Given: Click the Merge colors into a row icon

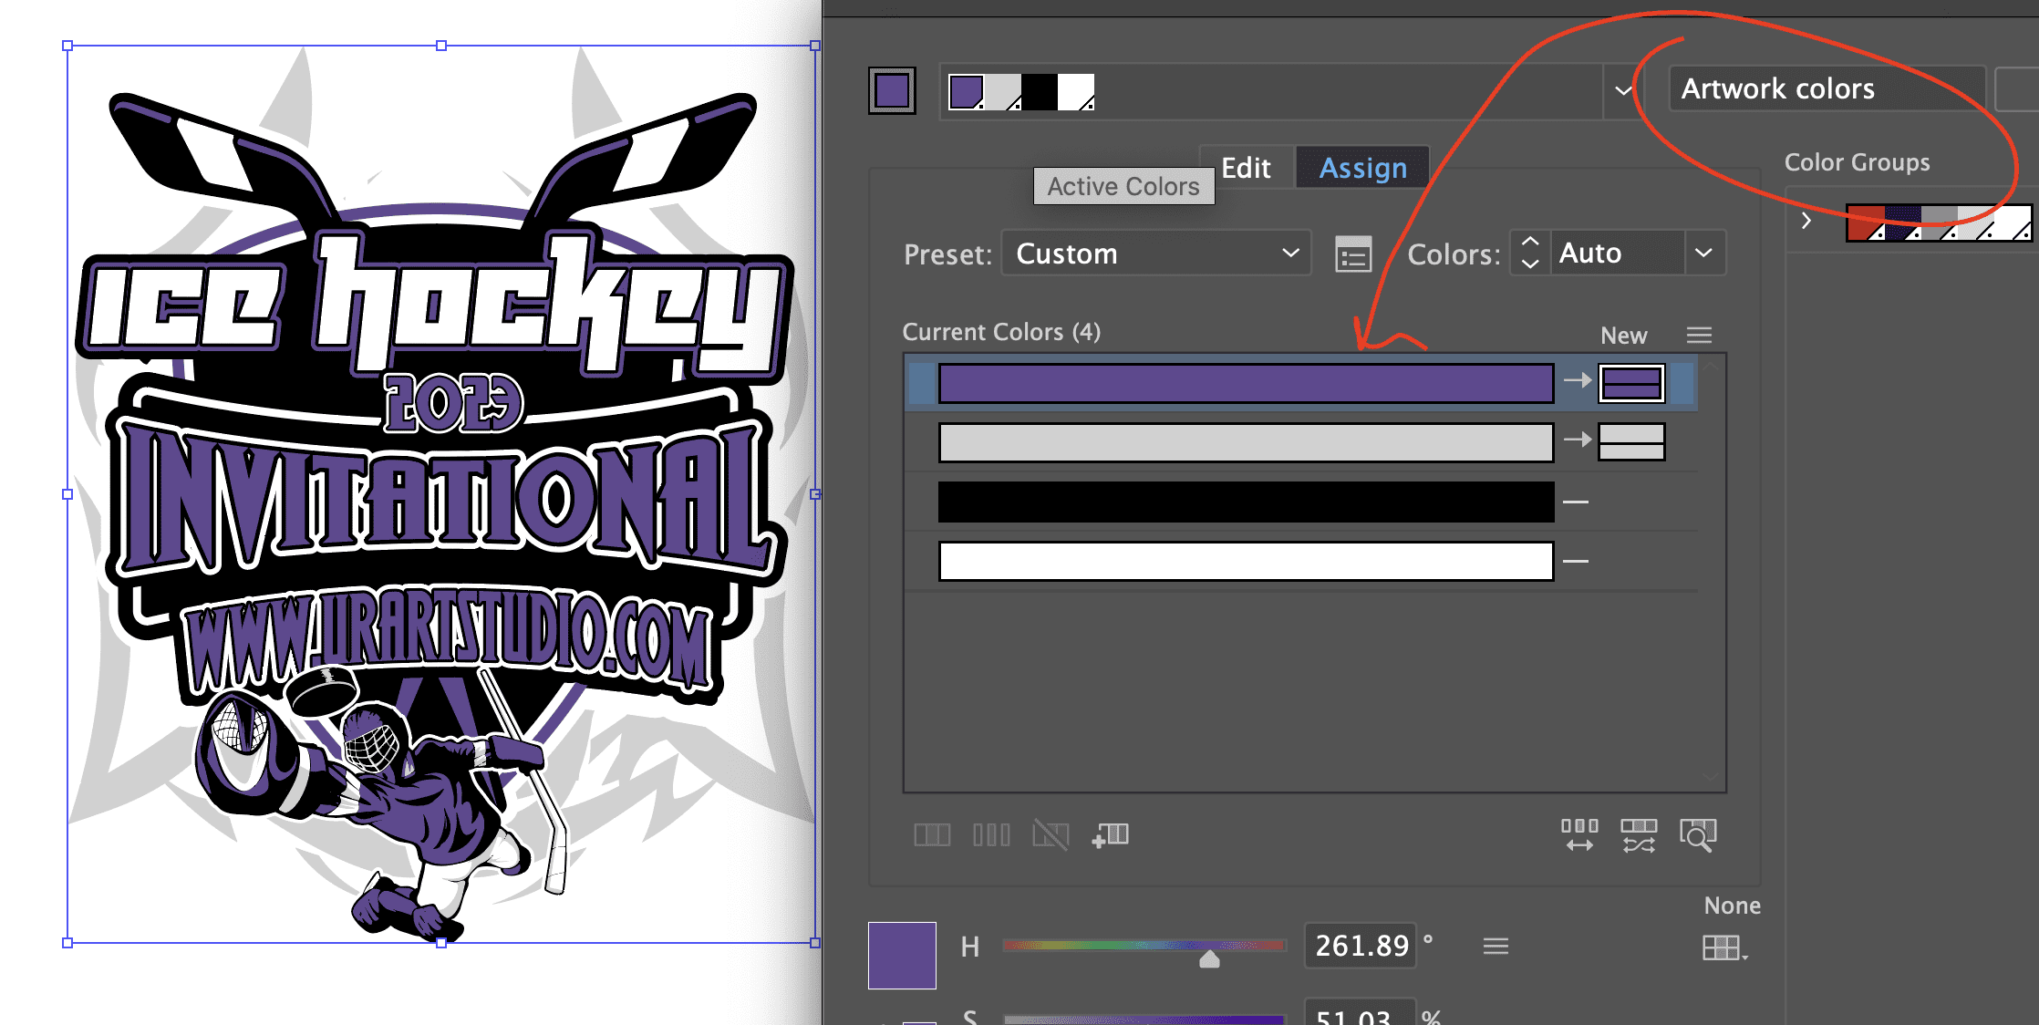Looking at the screenshot, I should pos(932,834).
